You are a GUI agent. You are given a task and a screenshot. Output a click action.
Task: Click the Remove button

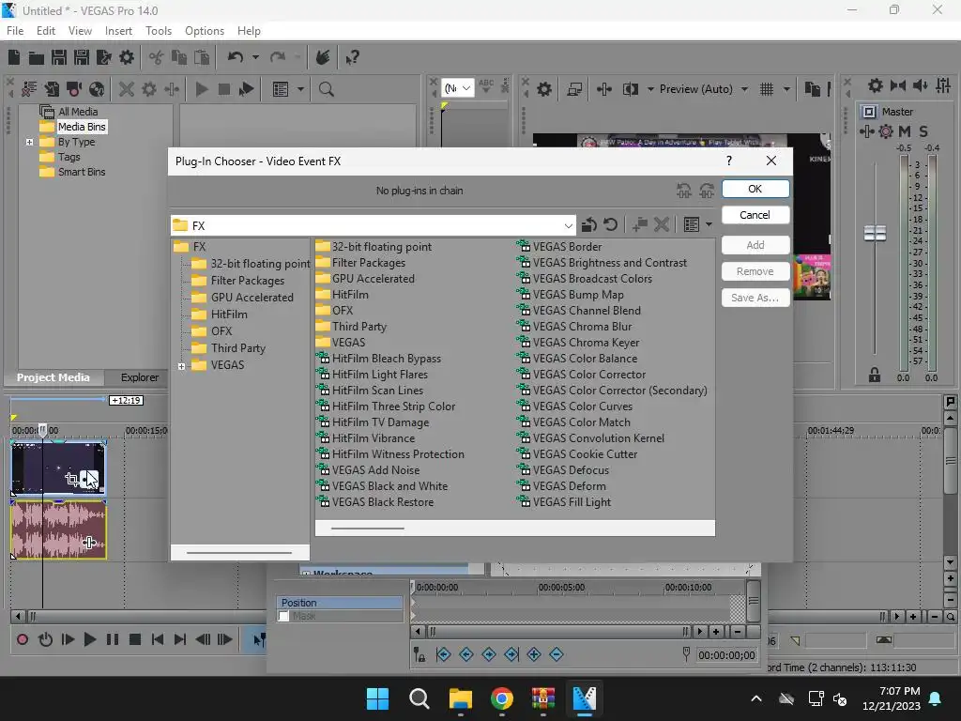click(755, 271)
